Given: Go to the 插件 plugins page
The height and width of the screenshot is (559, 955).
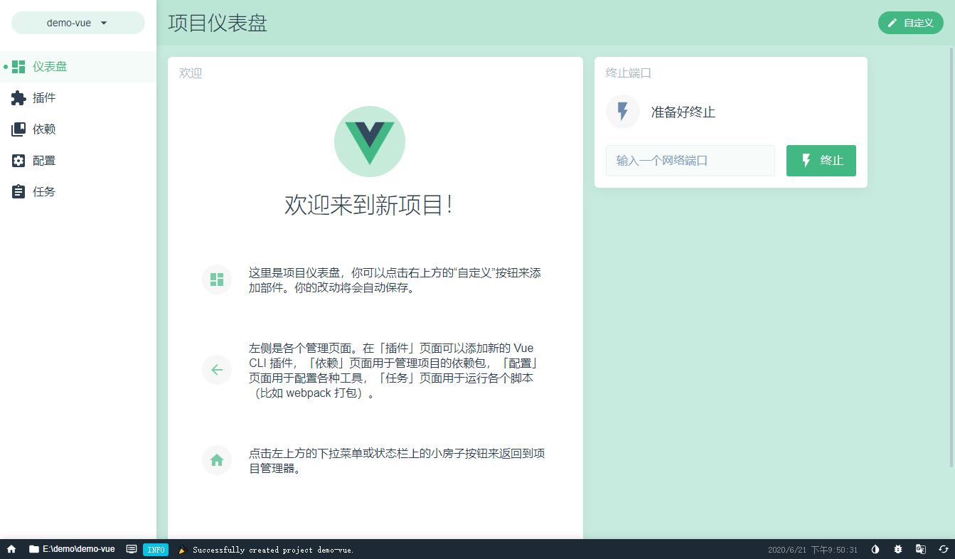Looking at the screenshot, I should click(x=78, y=98).
